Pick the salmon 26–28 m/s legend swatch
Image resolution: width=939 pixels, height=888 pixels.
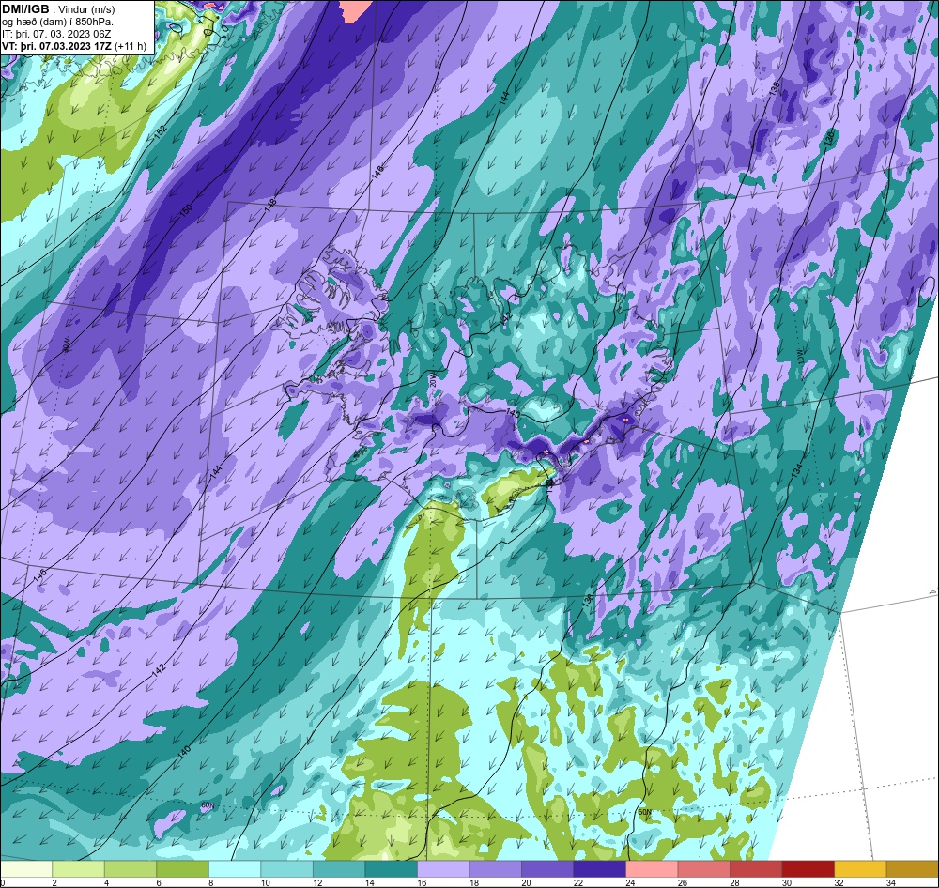click(703, 869)
